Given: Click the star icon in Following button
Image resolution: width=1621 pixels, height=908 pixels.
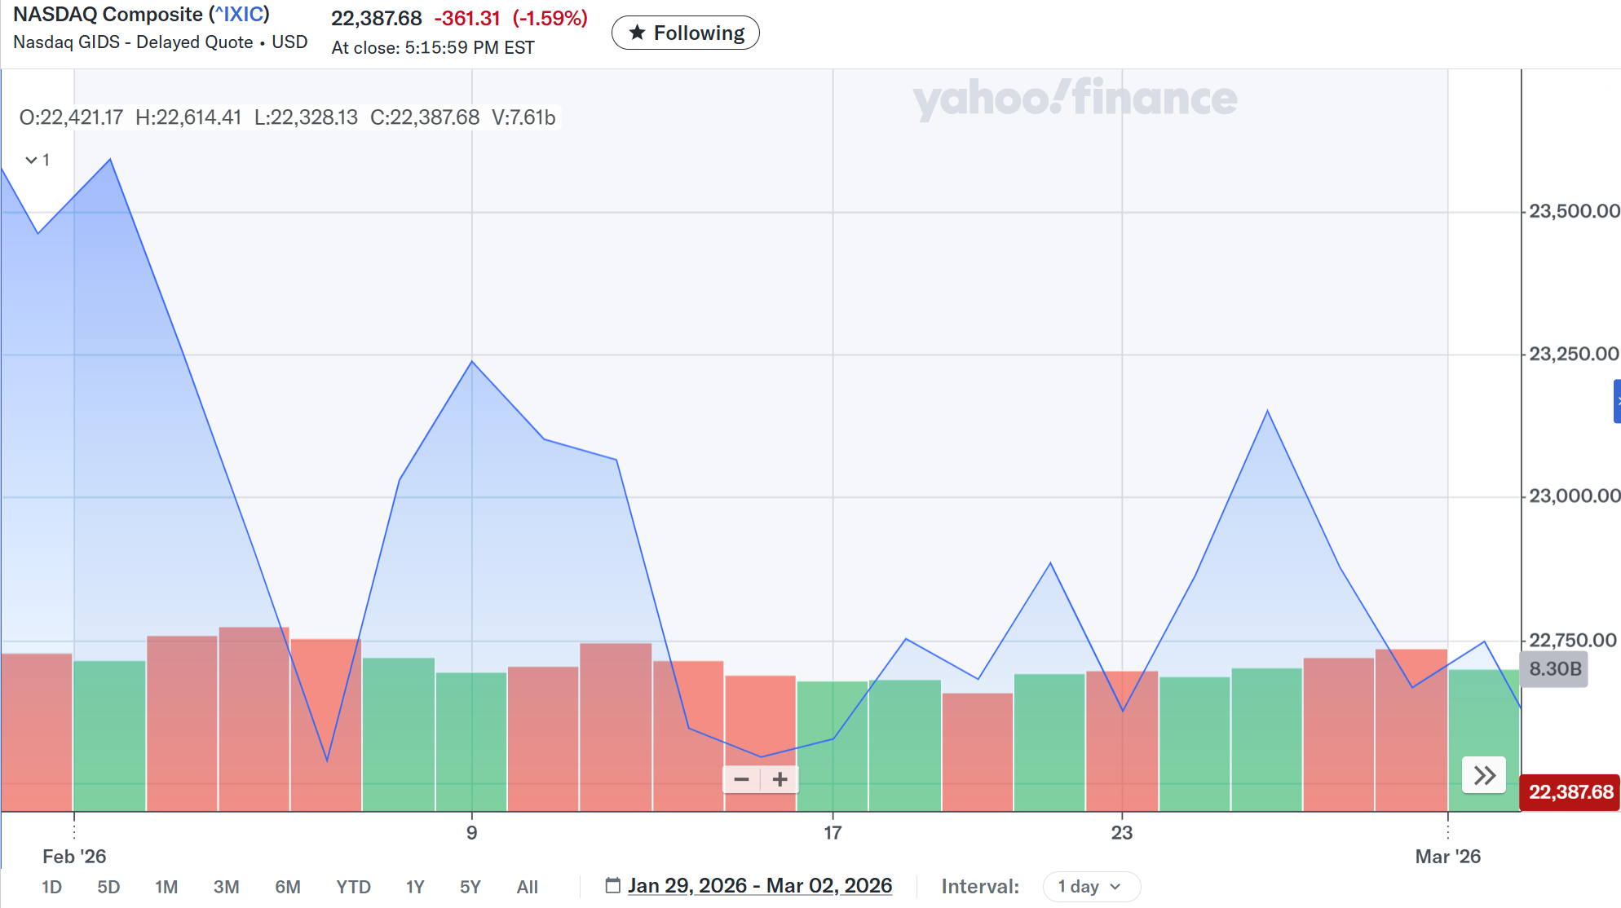Looking at the screenshot, I should click(638, 33).
